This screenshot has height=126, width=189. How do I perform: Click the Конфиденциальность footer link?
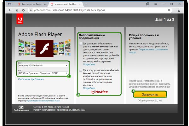[x=66, y=110]
